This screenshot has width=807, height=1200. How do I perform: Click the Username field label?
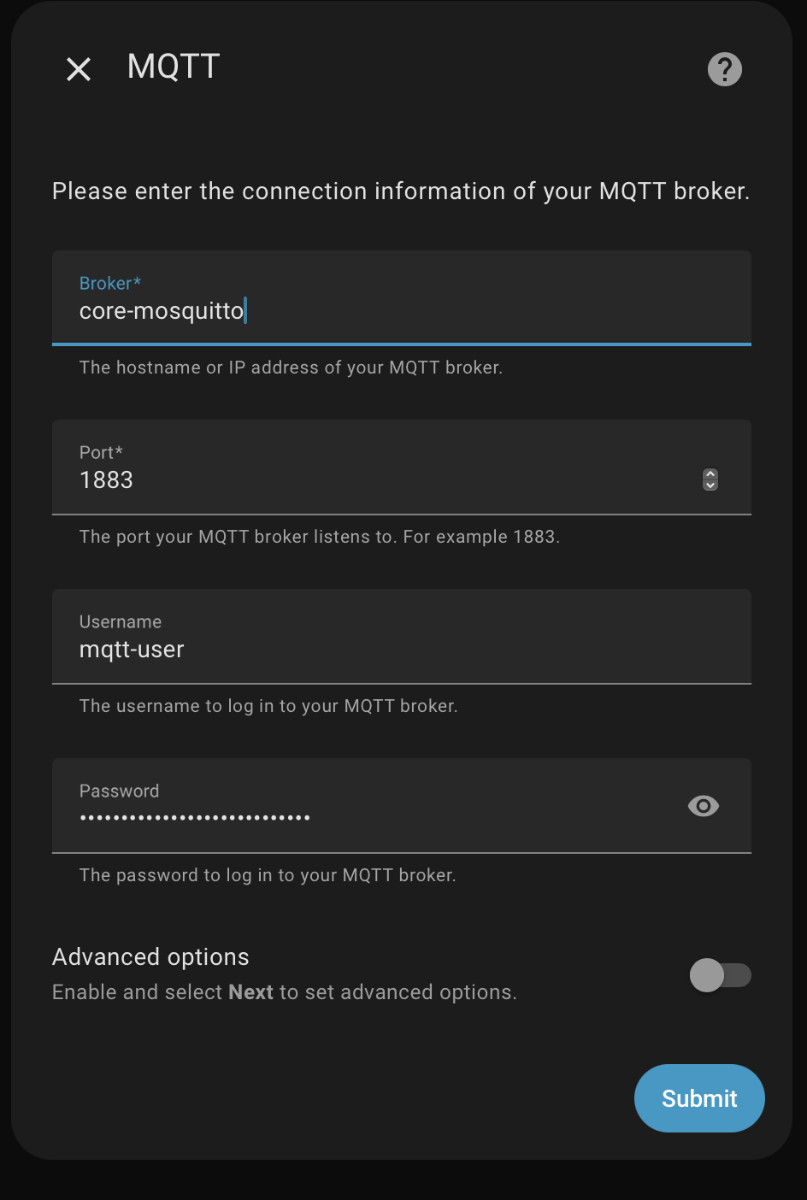point(121,621)
